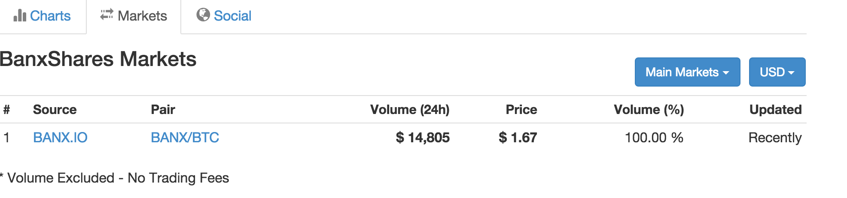Click the exchange arrows icon on Markets tab
Screen dimensions: 847x198
[x=107, y=15]
